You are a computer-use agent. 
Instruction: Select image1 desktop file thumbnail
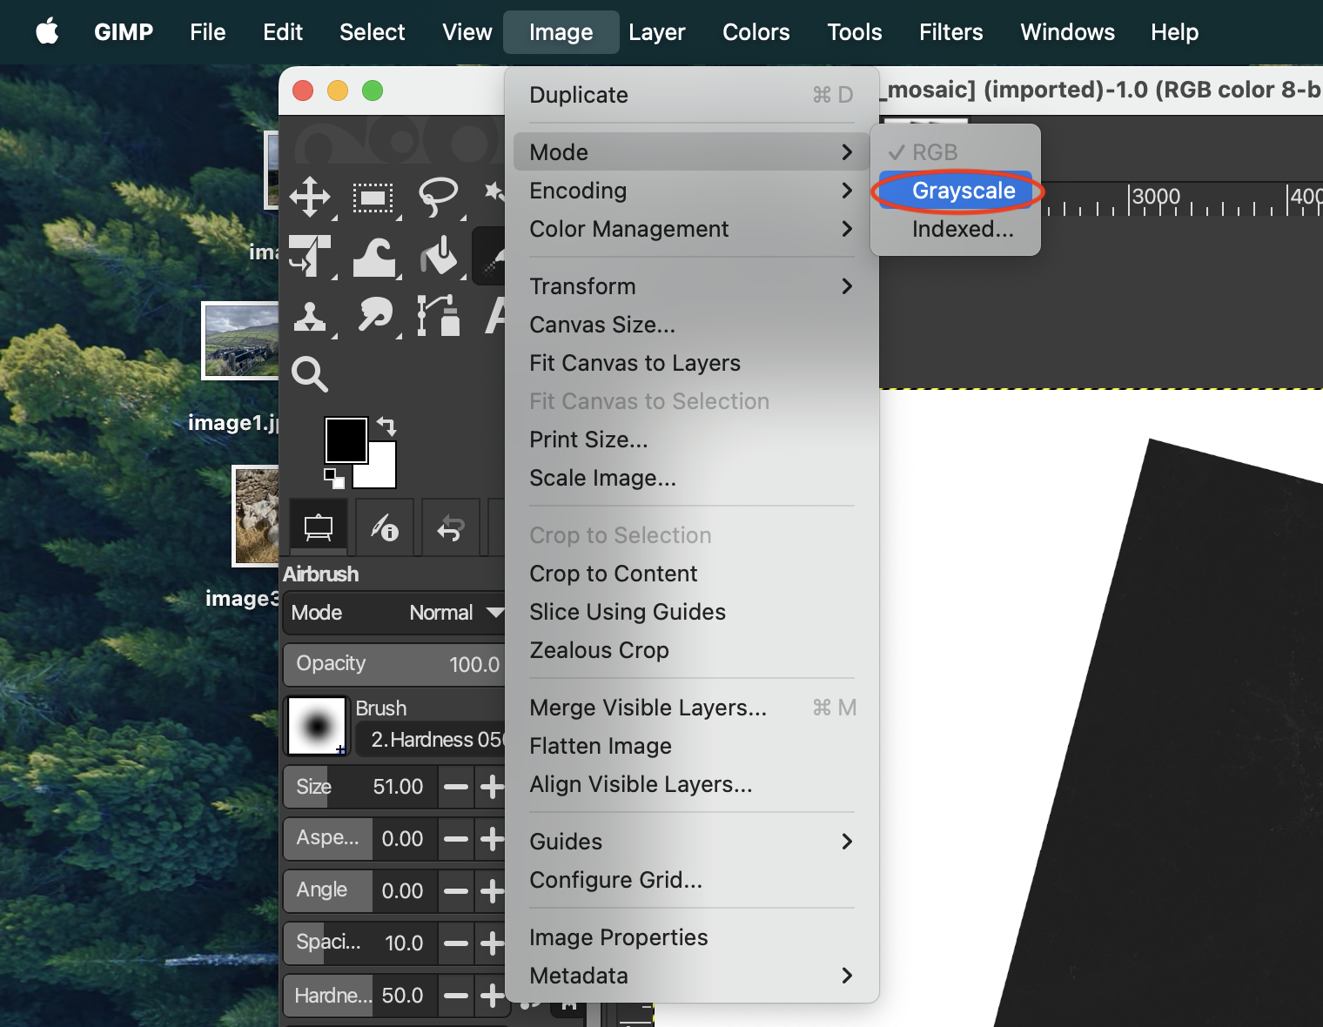click(241, 340)
